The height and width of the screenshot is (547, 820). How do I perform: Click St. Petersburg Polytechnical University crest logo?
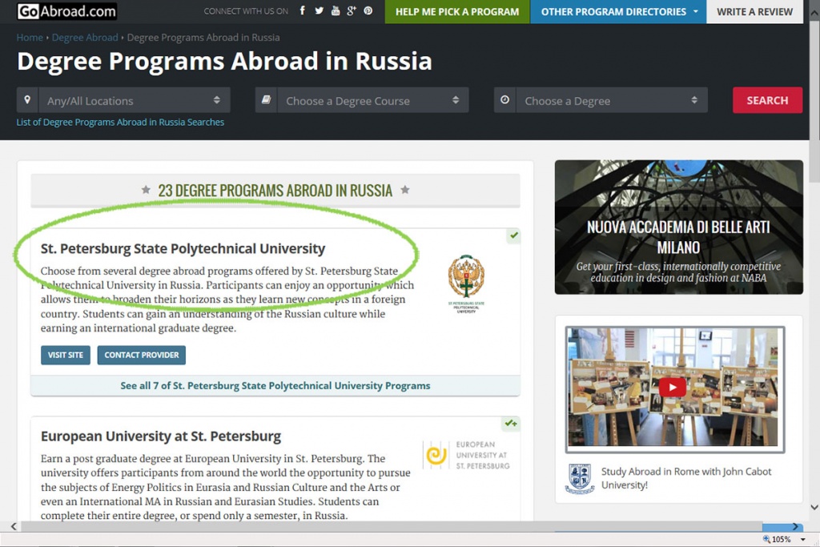[466, 284]
